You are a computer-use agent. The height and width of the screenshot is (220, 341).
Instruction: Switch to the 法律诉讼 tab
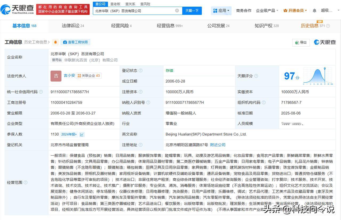[73, 26]
